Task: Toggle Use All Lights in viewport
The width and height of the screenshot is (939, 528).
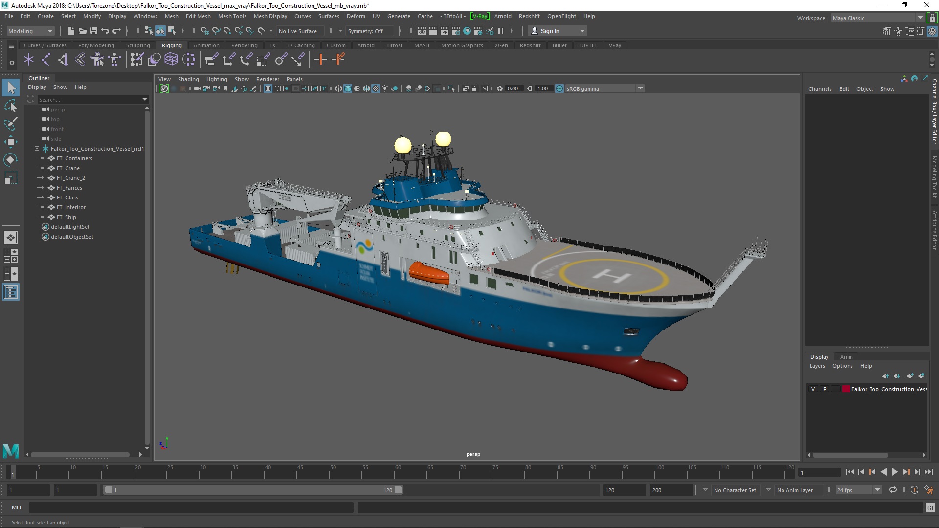Action: click(385, 88)
